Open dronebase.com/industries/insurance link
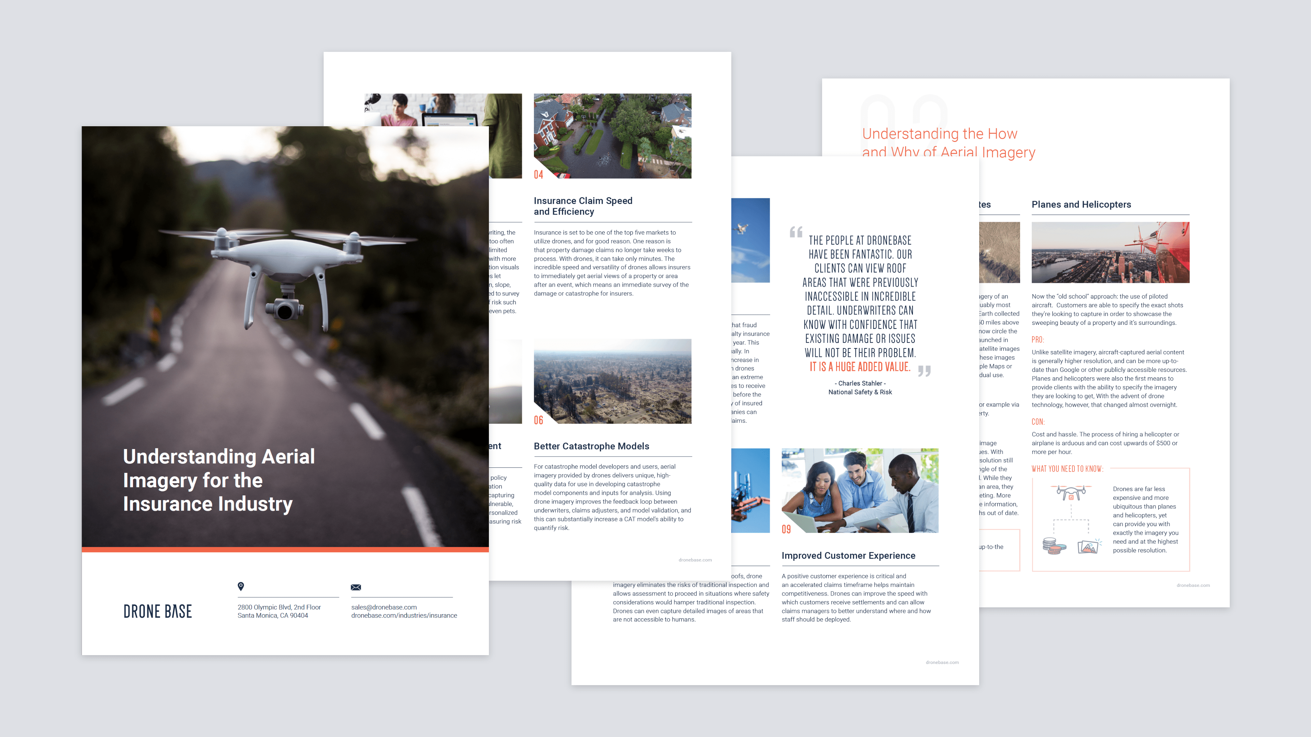This screenshot has width=1311, height=737. coord(404,616)
